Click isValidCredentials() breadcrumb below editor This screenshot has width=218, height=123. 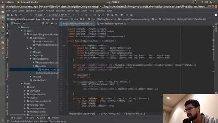pos(109,114)
